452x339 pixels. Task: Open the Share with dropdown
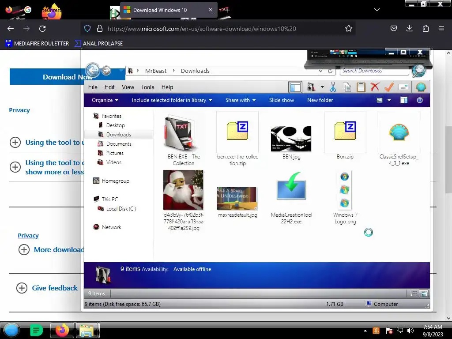pos(241,100)
